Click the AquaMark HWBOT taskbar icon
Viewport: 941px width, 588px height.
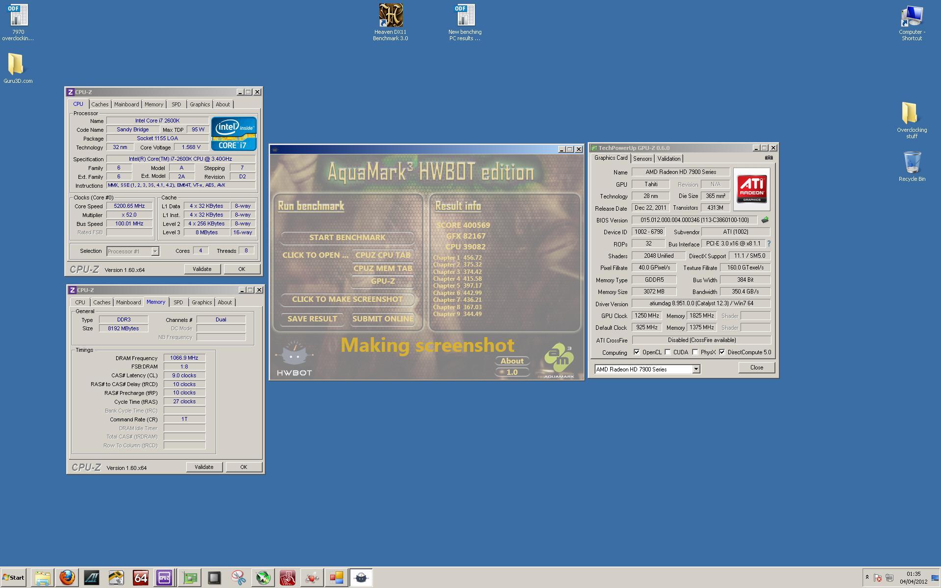tap(361, 578)
